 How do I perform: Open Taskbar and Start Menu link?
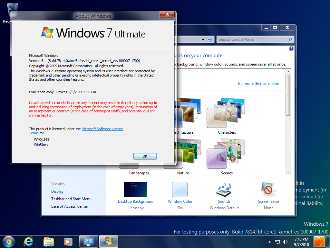click(71, 199)
